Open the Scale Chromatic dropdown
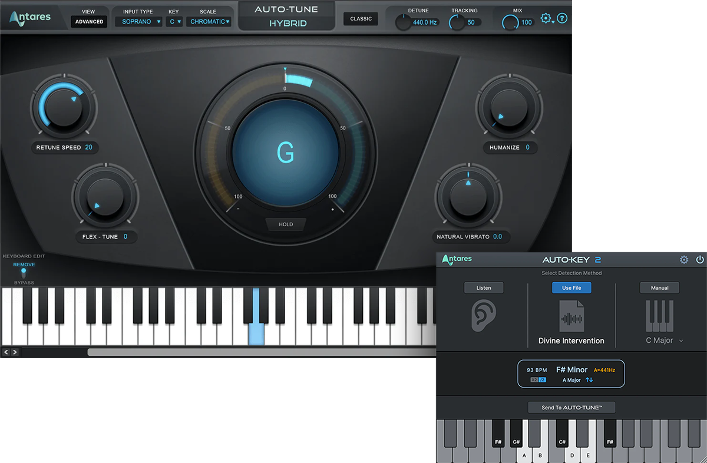Image resolution: width=707 pixels, height=463 pixels. [x=209, y=22]
